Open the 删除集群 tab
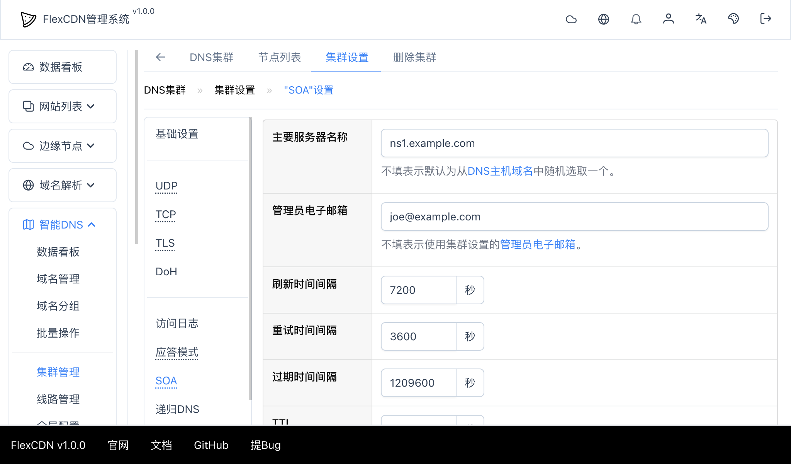This screenshot has height=464, width=791. [414, 58]
